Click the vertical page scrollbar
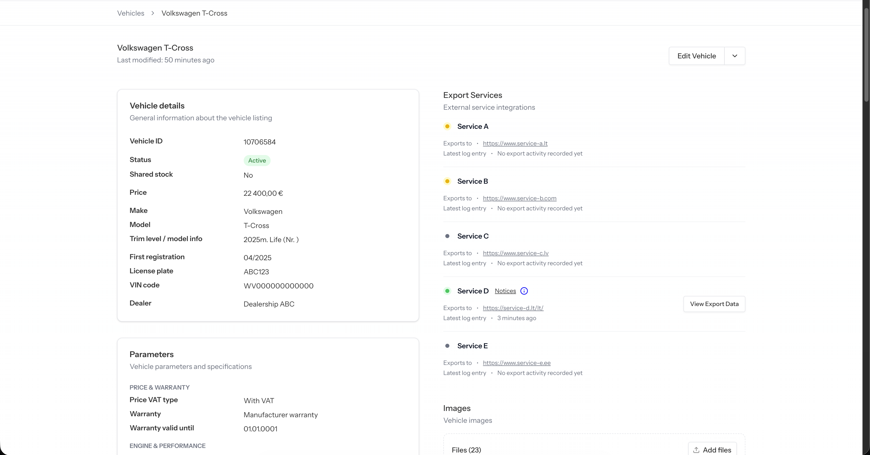This screenshot has height=455, width=870. [866, 54]
